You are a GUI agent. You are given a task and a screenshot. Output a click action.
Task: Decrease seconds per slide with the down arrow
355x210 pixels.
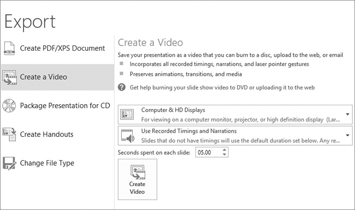tap(224, 154)
